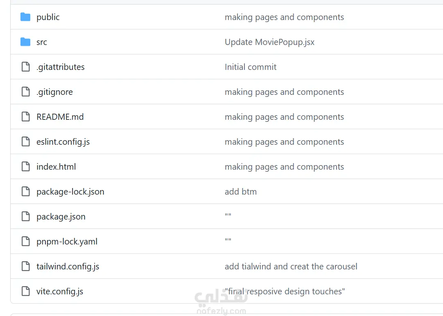Open the .gitignore file
The width and height of the screenshot is (443, 316).
(x=54, y=92)
